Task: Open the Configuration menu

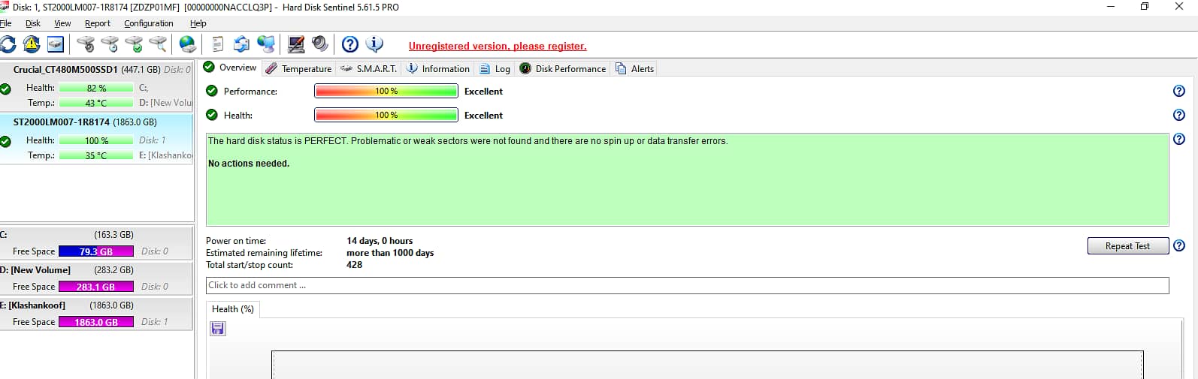Action: click(149, 23)
